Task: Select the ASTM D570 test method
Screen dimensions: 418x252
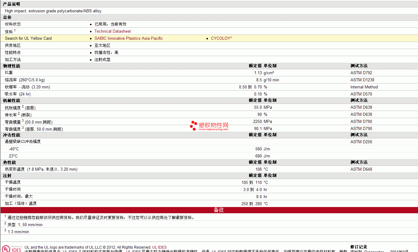Action: click(x=361, y=94)
